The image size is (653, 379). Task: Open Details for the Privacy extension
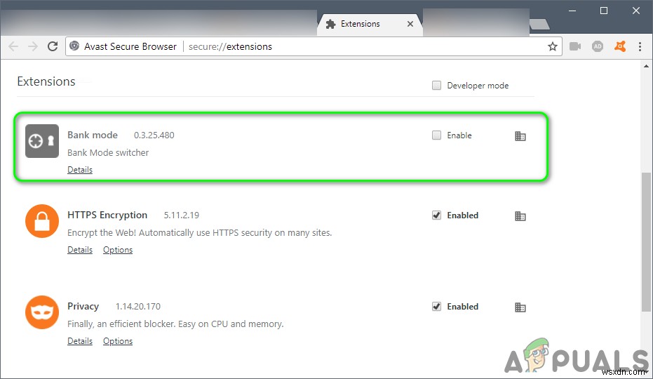click(x=80, y=341)
